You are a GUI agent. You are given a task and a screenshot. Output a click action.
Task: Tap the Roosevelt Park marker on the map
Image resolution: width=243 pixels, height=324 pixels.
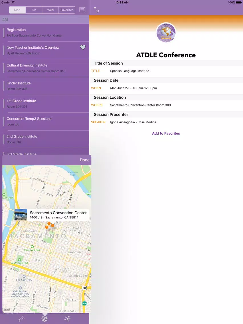32,246
